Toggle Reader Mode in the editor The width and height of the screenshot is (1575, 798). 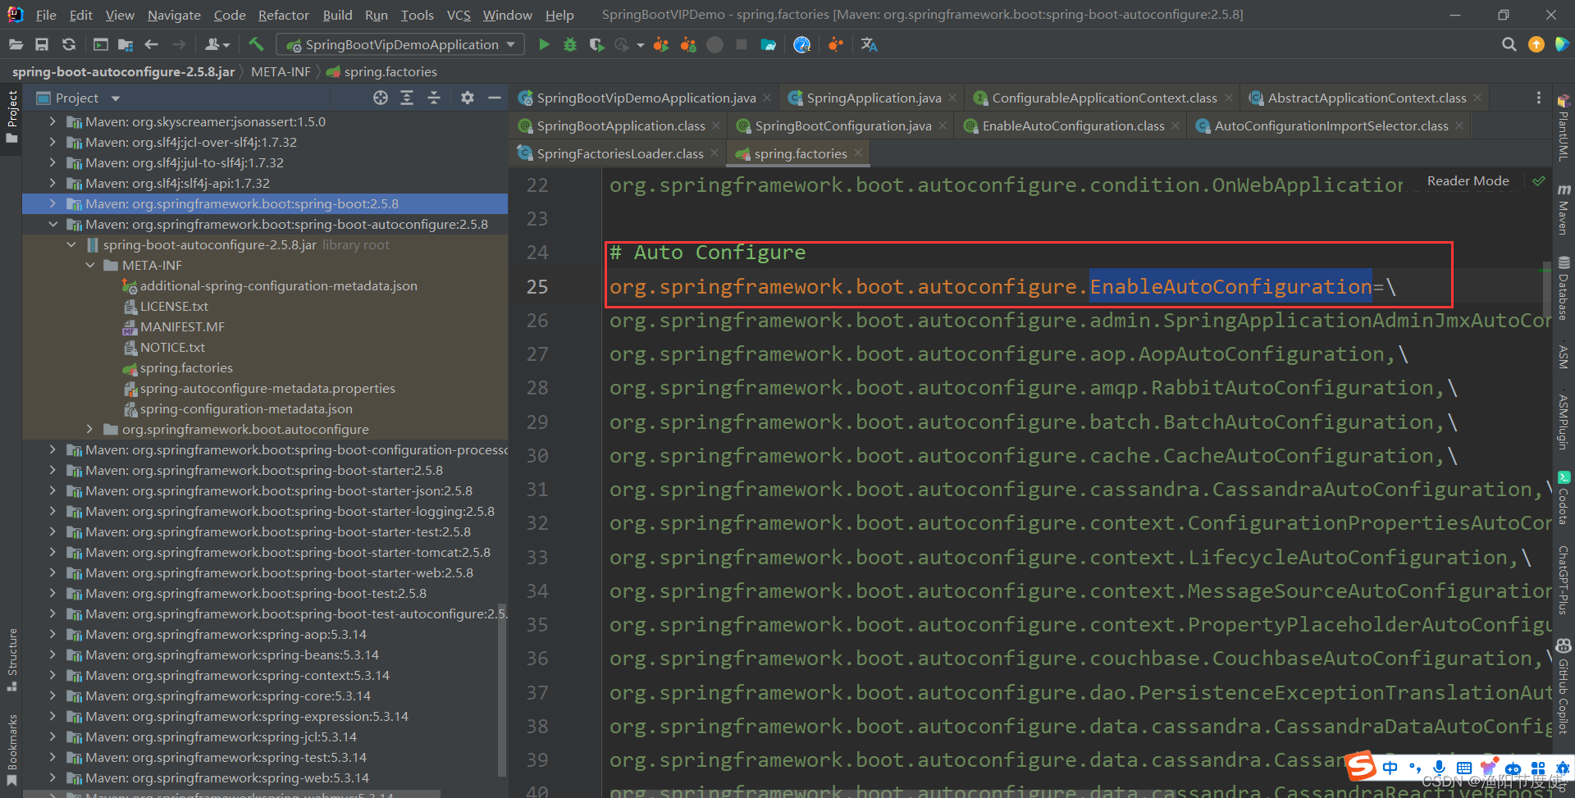(x=1468, y=180)
